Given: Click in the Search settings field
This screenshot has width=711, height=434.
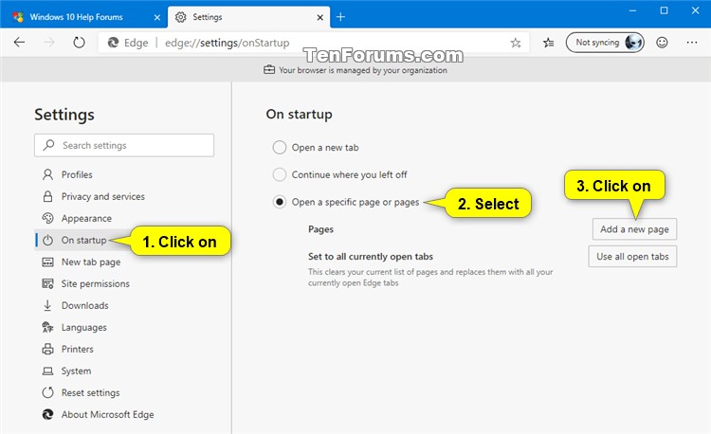Looking at the screenshot, I should point(124,145).
